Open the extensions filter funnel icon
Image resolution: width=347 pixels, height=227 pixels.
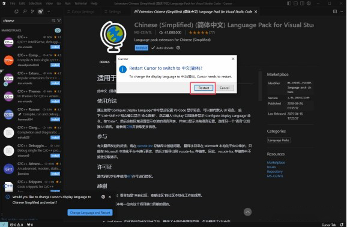59,20
